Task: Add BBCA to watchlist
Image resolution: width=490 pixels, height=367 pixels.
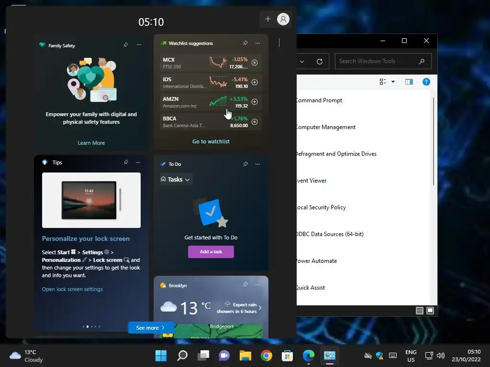Action: click(255, 122)
